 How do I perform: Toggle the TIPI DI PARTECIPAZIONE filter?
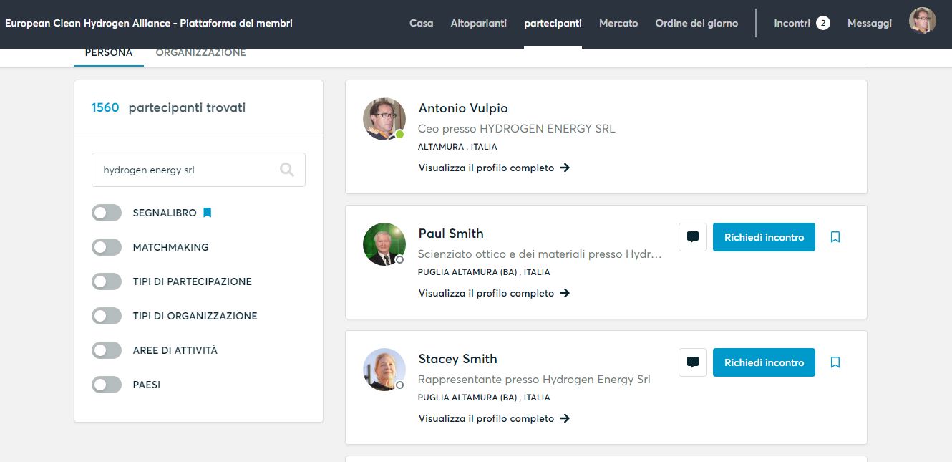tap(107, 281)
